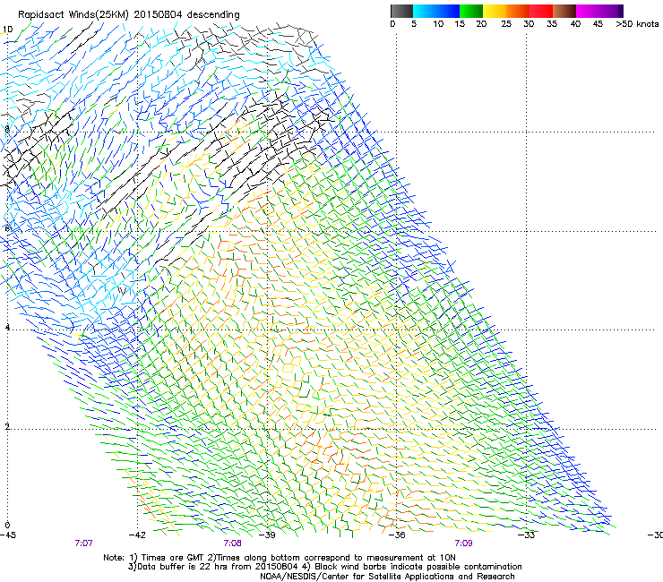Click the red 30-35 knots color segment
Image resolution: width=663 pixels, height=582 pixels.
(x=541, y=11)
